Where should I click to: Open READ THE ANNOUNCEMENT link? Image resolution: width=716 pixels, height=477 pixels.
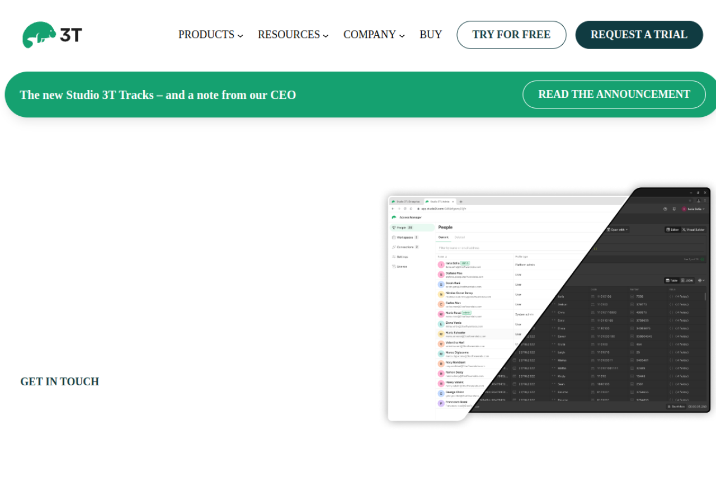(614, 95)
